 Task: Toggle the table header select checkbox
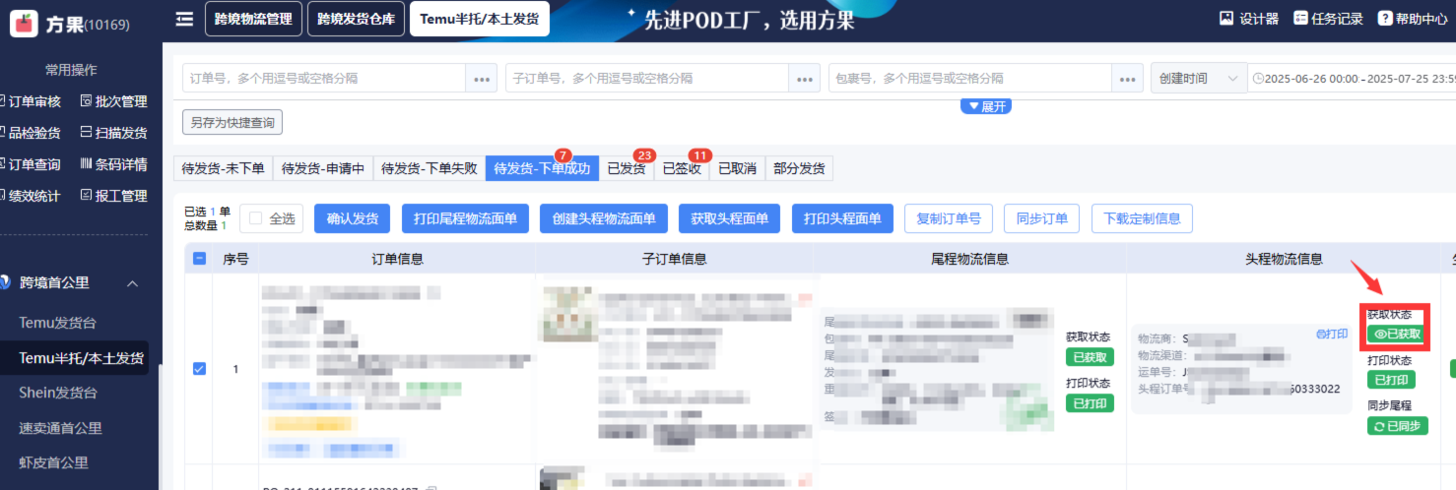tap(200, 259)
